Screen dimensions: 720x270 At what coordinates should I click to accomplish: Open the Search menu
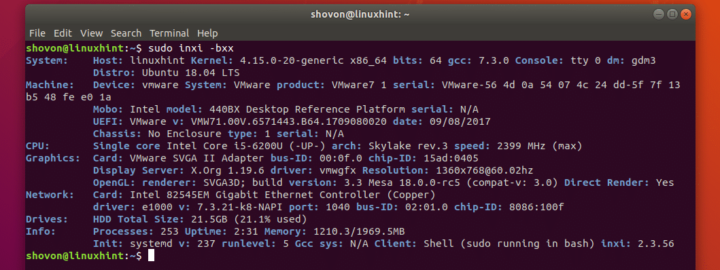point(126,33)
